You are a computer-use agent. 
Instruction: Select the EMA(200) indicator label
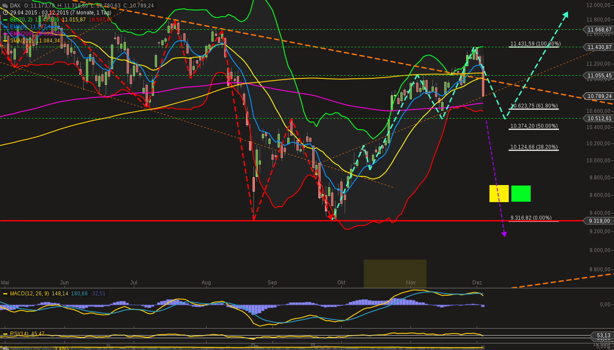(22, 34)
